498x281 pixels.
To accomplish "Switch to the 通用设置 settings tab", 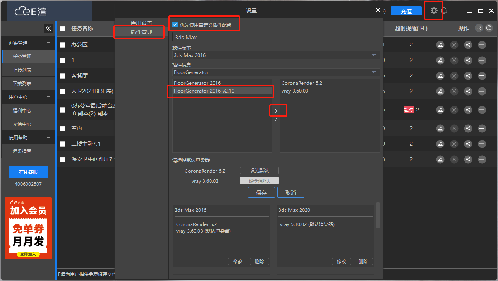I will tap(141, 23).
